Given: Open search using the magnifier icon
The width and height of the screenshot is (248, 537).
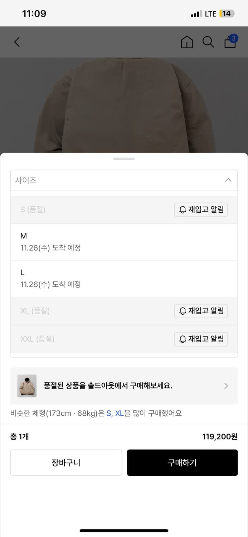Looking at the screenshot, I should (x=208, y=42).
